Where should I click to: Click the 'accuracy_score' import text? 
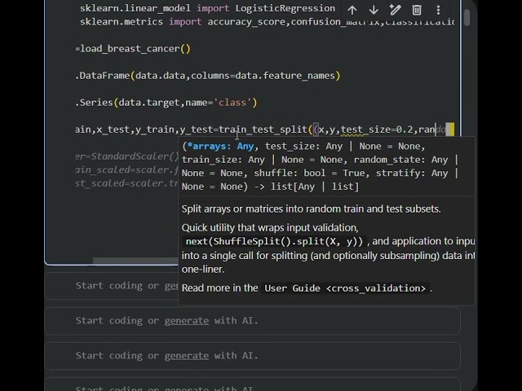[x=246, y=22]
